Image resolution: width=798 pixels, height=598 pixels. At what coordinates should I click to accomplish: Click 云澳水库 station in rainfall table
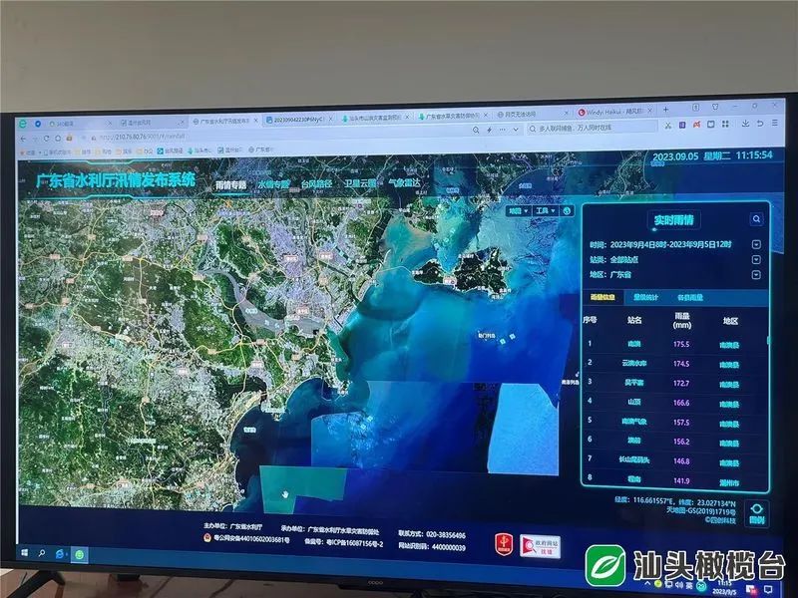tap(634, 364)
